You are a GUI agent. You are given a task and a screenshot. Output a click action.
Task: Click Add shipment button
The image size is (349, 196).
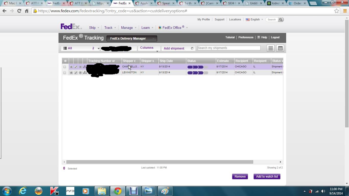178,48
